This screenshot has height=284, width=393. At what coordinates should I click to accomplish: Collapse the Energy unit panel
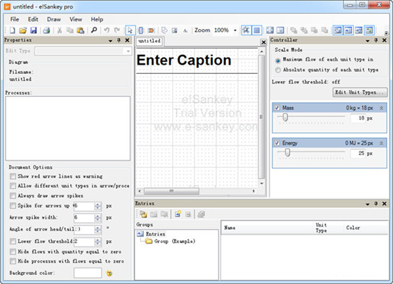click(382, 142)
